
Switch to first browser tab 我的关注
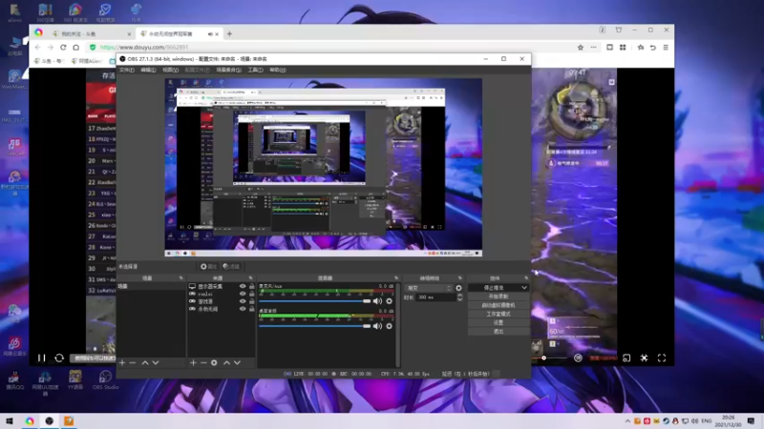(91, 34)
